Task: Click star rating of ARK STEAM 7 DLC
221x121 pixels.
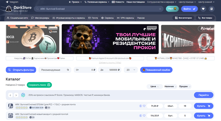Action: tap(22, 108)
